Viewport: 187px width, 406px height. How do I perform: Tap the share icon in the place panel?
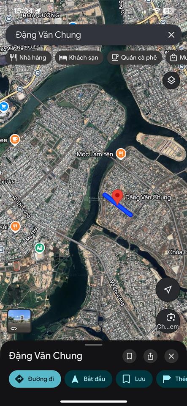(150, 356)
